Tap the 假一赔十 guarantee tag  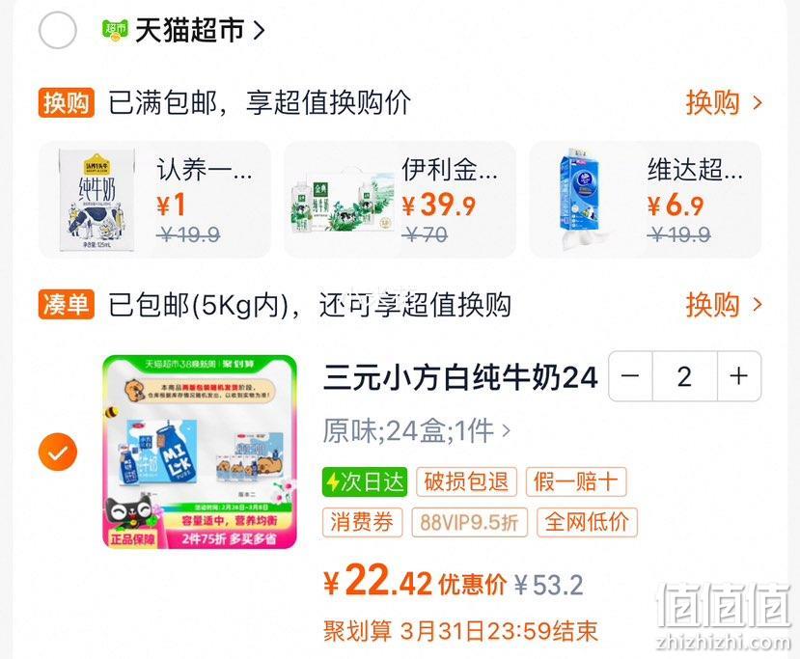point(576,481)
